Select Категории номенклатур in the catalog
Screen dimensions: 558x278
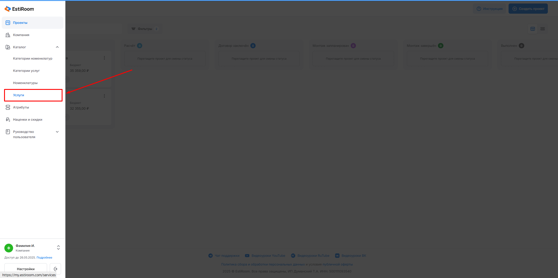pos(33,58)
